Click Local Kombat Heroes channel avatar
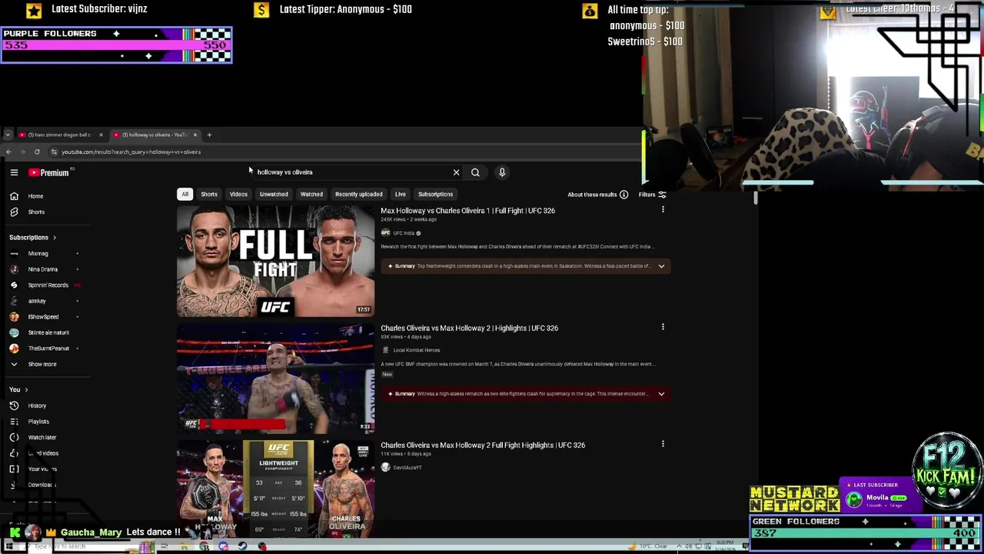The width and height of the screenshot is (984, 554). click(x=385, y=350)
